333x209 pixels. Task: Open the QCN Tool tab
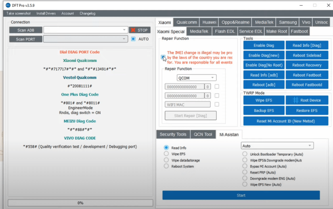pos(203,134)
